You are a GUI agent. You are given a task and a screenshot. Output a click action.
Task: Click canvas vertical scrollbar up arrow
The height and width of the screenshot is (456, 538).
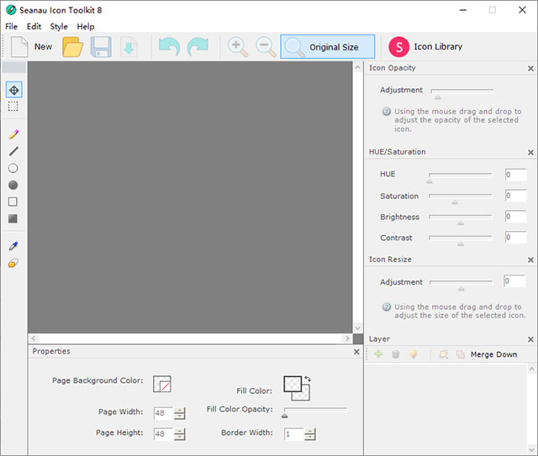coord(357,67)
